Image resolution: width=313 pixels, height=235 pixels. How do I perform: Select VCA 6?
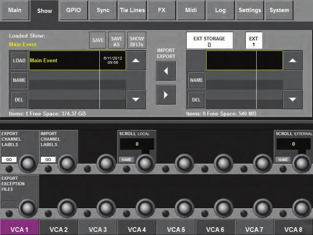[x=215, y=227]
